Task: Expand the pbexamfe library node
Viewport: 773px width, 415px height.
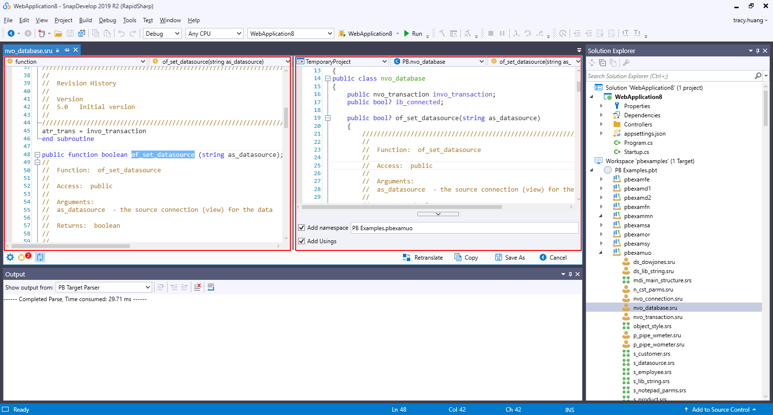Action: pyautogui.click(x=601, y=180)
